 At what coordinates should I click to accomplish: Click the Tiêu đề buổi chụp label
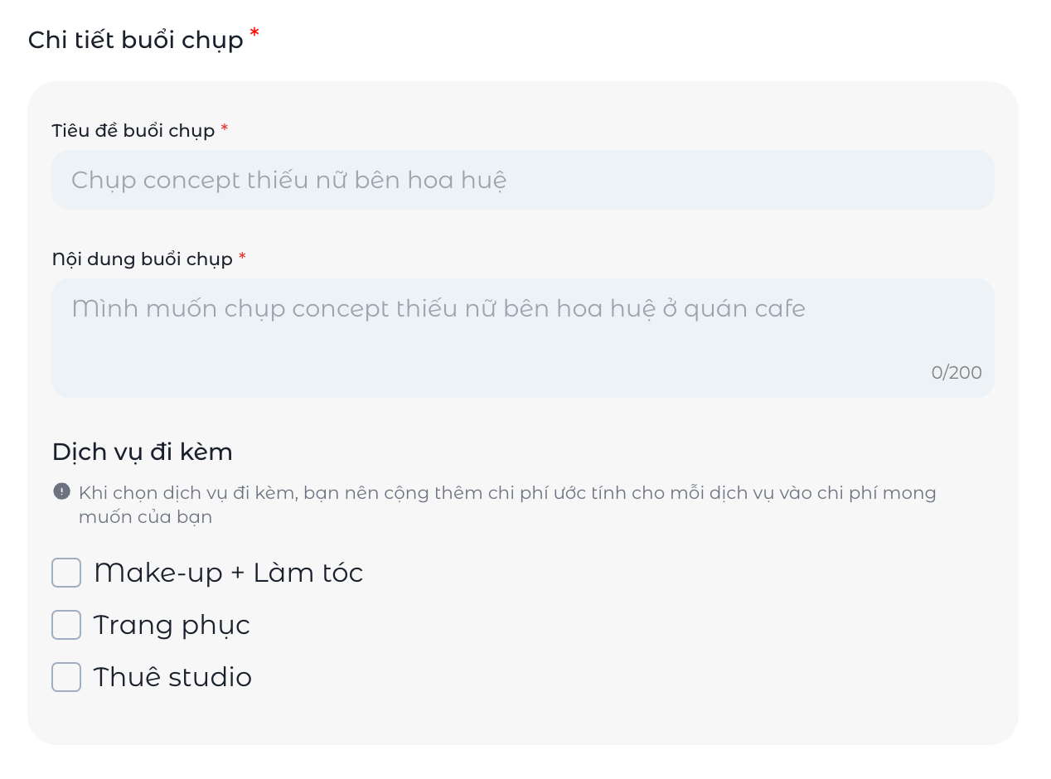(x=132, y=130)
